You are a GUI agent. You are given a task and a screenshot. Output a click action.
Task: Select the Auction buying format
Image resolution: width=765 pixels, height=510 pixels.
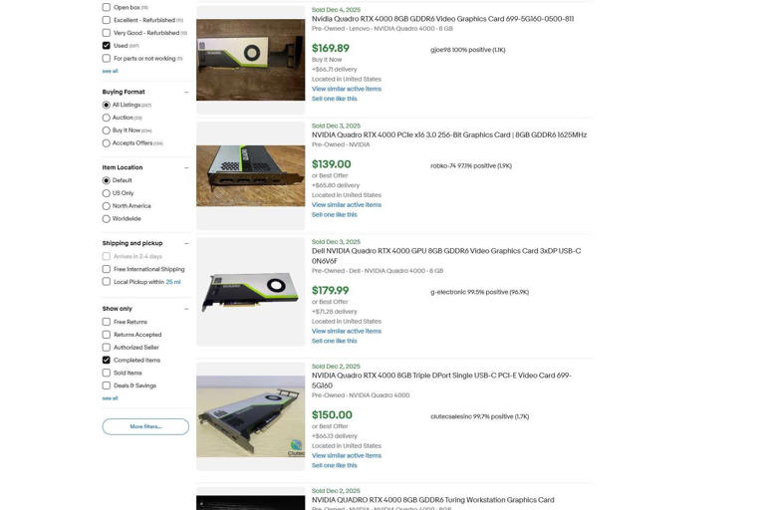point(106,118)
